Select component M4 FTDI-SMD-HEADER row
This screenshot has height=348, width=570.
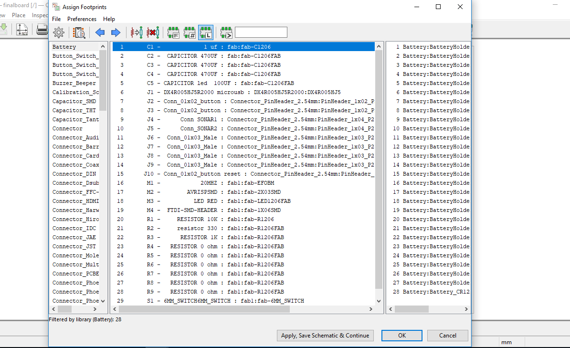click(x=243, y=210)
